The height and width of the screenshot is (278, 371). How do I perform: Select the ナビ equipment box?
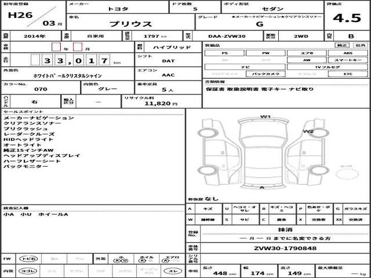pos(245,67)
